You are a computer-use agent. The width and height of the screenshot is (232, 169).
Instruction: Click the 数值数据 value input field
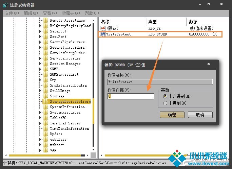[131, 96]
